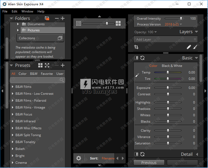The width and height of the screenshot is (208, 168).
Task: Click the Previous button
Action: coord(149,163)
